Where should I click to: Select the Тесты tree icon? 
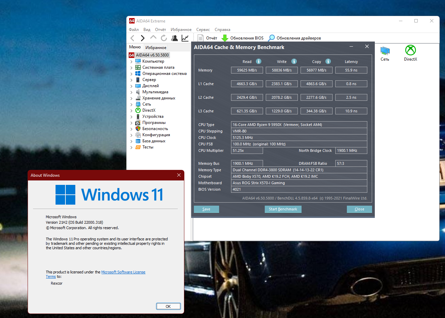[138, 147]
